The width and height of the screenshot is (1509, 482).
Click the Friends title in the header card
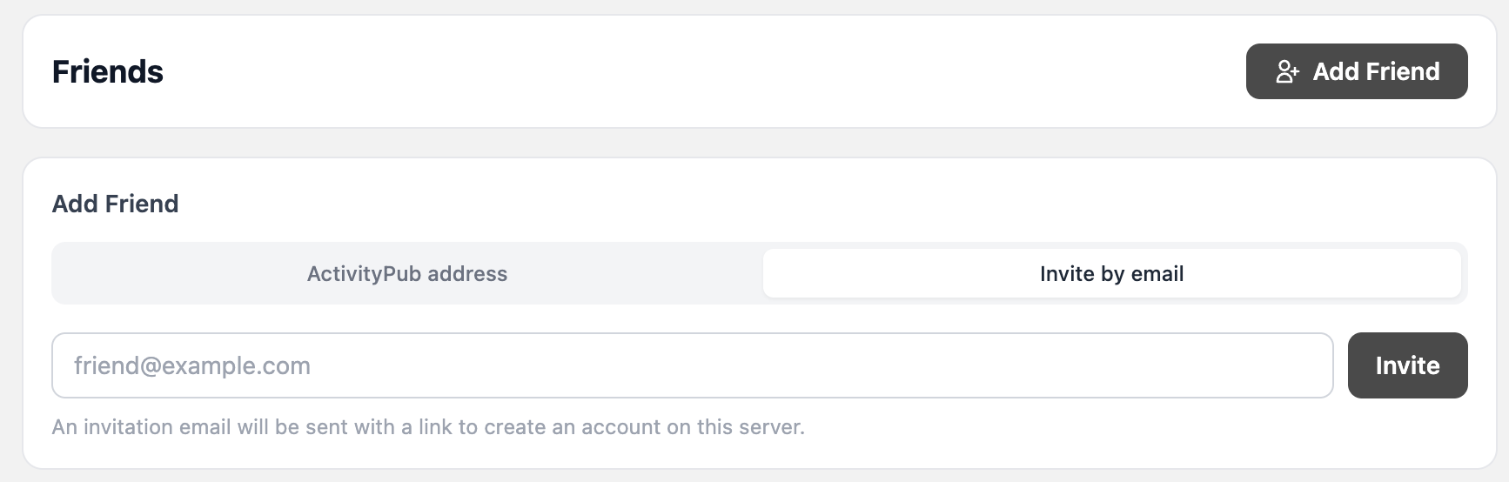[108, 71]
